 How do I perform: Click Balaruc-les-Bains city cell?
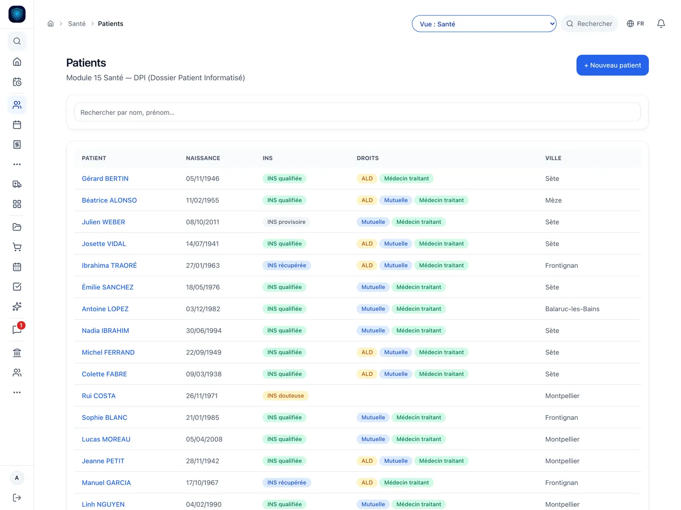(572, 309)
